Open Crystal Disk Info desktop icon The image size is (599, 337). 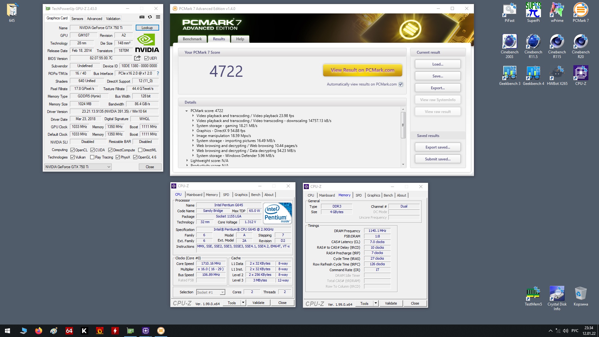pos(557,298)
